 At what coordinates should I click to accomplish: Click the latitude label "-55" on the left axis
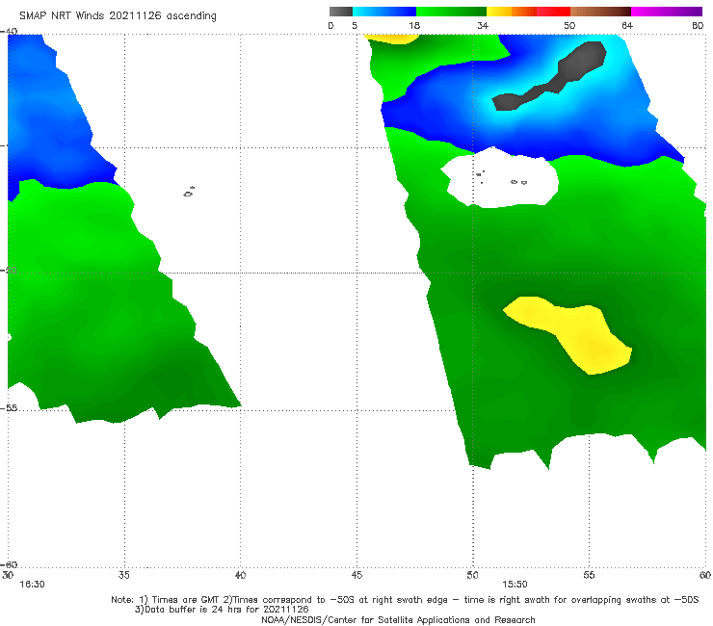9,408
